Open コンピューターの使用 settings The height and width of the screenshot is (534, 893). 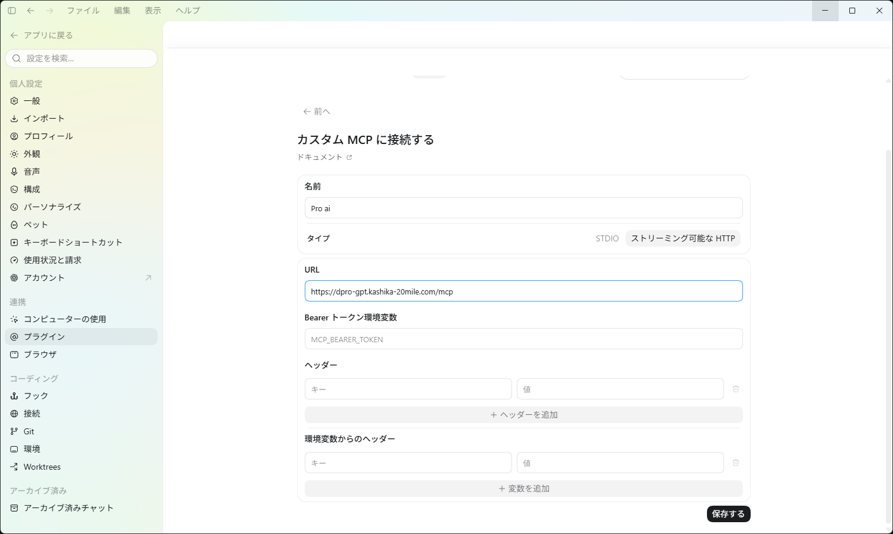[x=82, y=319]
